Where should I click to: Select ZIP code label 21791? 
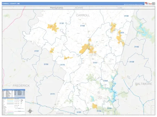[46, 64]
